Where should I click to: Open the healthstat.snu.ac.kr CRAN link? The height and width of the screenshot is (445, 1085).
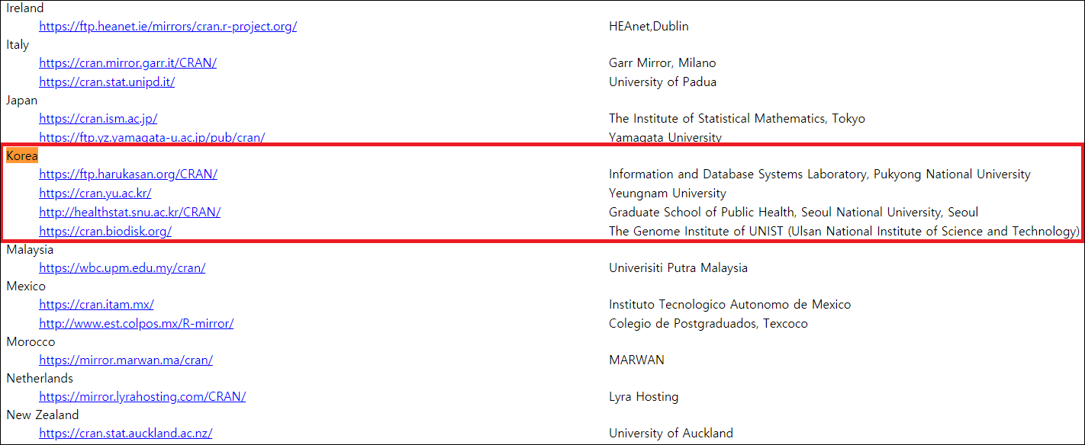[130, 212]
